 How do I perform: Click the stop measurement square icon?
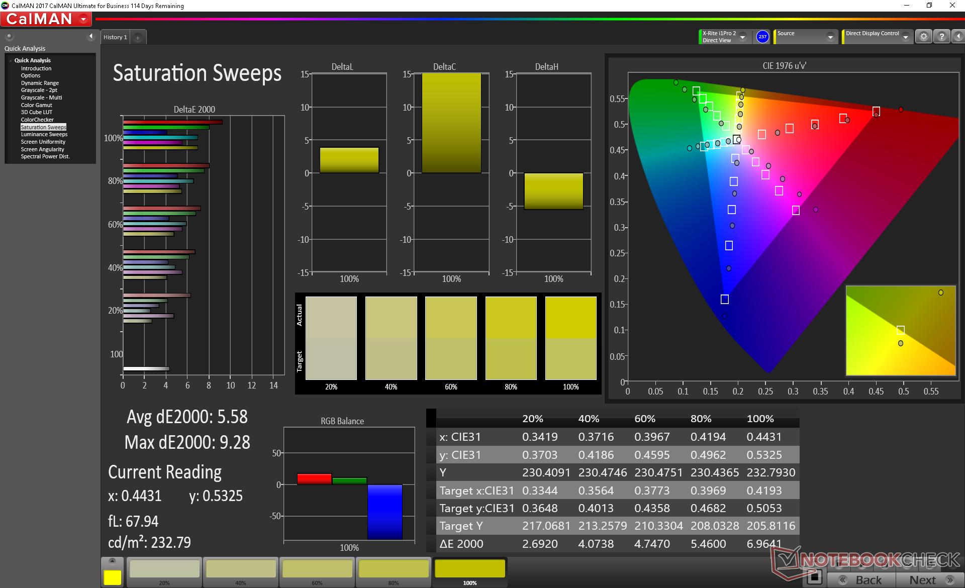pos(814,577)
